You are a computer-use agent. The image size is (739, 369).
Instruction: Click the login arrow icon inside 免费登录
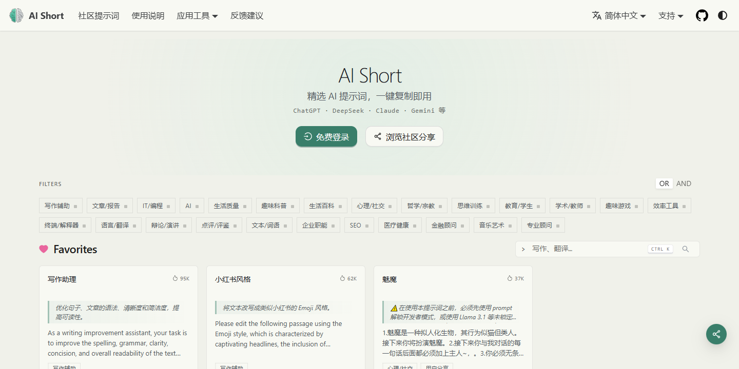pos(308,136)
